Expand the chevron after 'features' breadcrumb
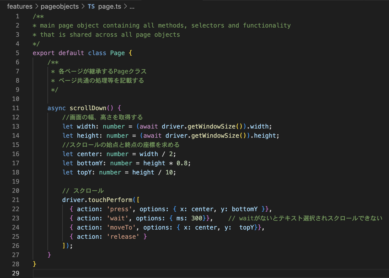389x278 pixels. (37, 6)
